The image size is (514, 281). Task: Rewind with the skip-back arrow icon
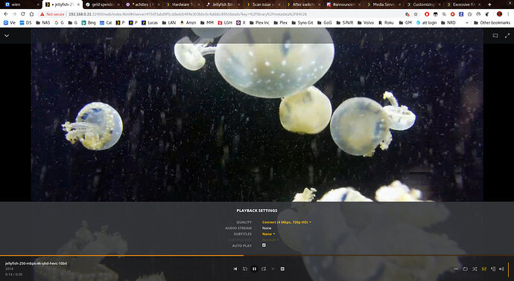pos(244,269)
